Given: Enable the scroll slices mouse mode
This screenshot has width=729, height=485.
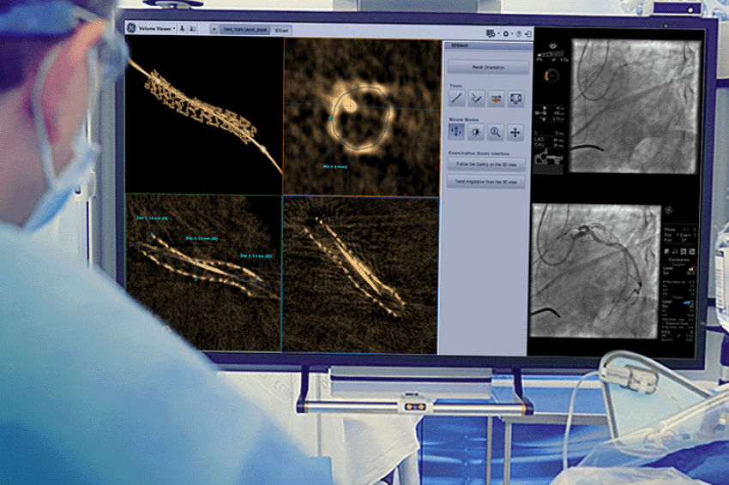Looking at the screenshot, I should pos(456,131).
